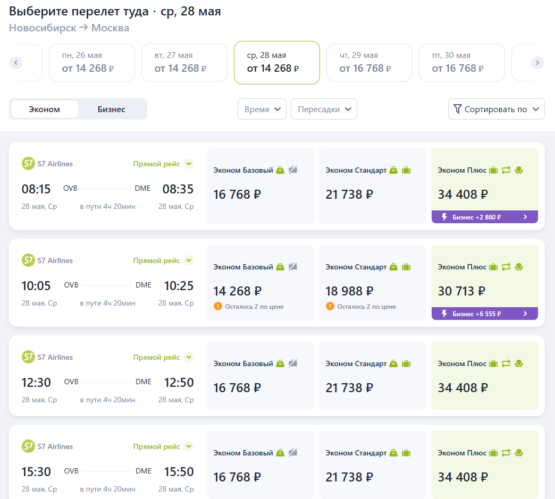This screenshot has width=555, height=499.
Task: Click the suitcase icon on 15:30 Эконом Стандарт
Action: (407, 453)
